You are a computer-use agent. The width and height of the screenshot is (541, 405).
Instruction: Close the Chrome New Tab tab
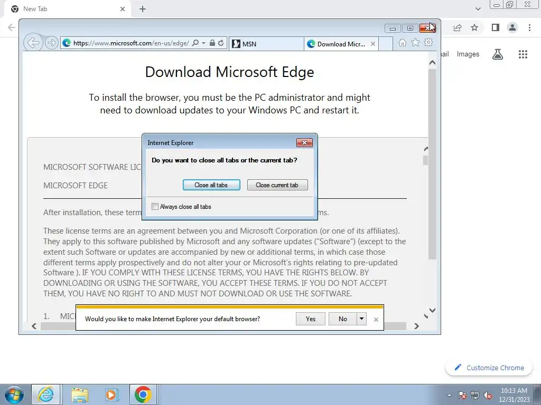[x=123, y=9]
